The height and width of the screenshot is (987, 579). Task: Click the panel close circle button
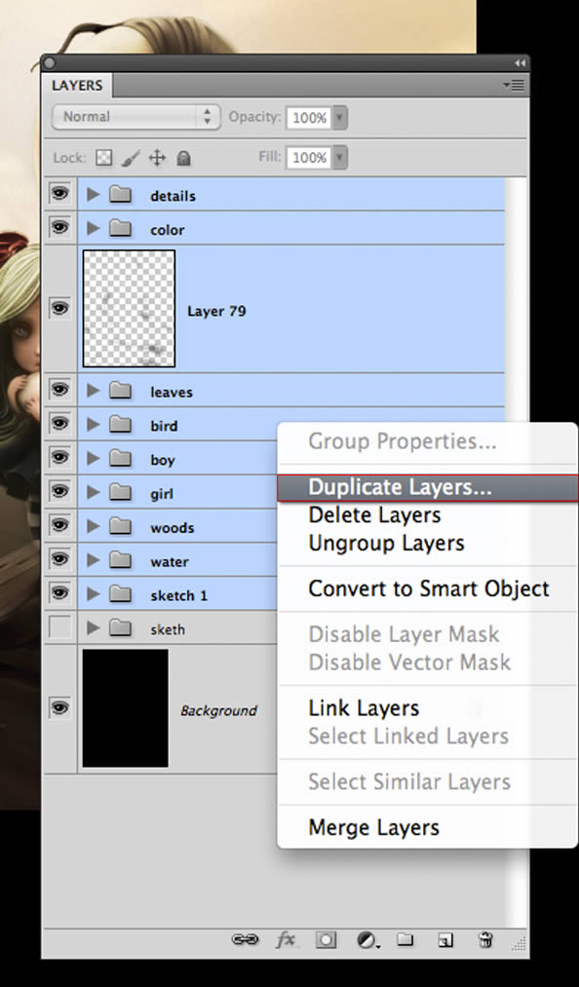click(50, 63)
